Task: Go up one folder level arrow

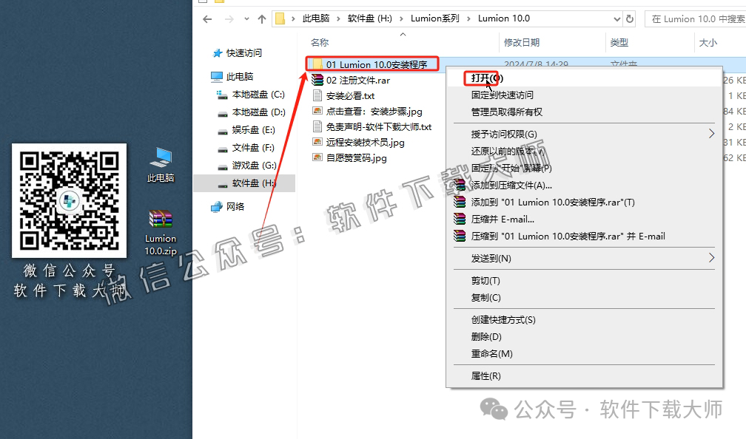Action: [262, 19]
